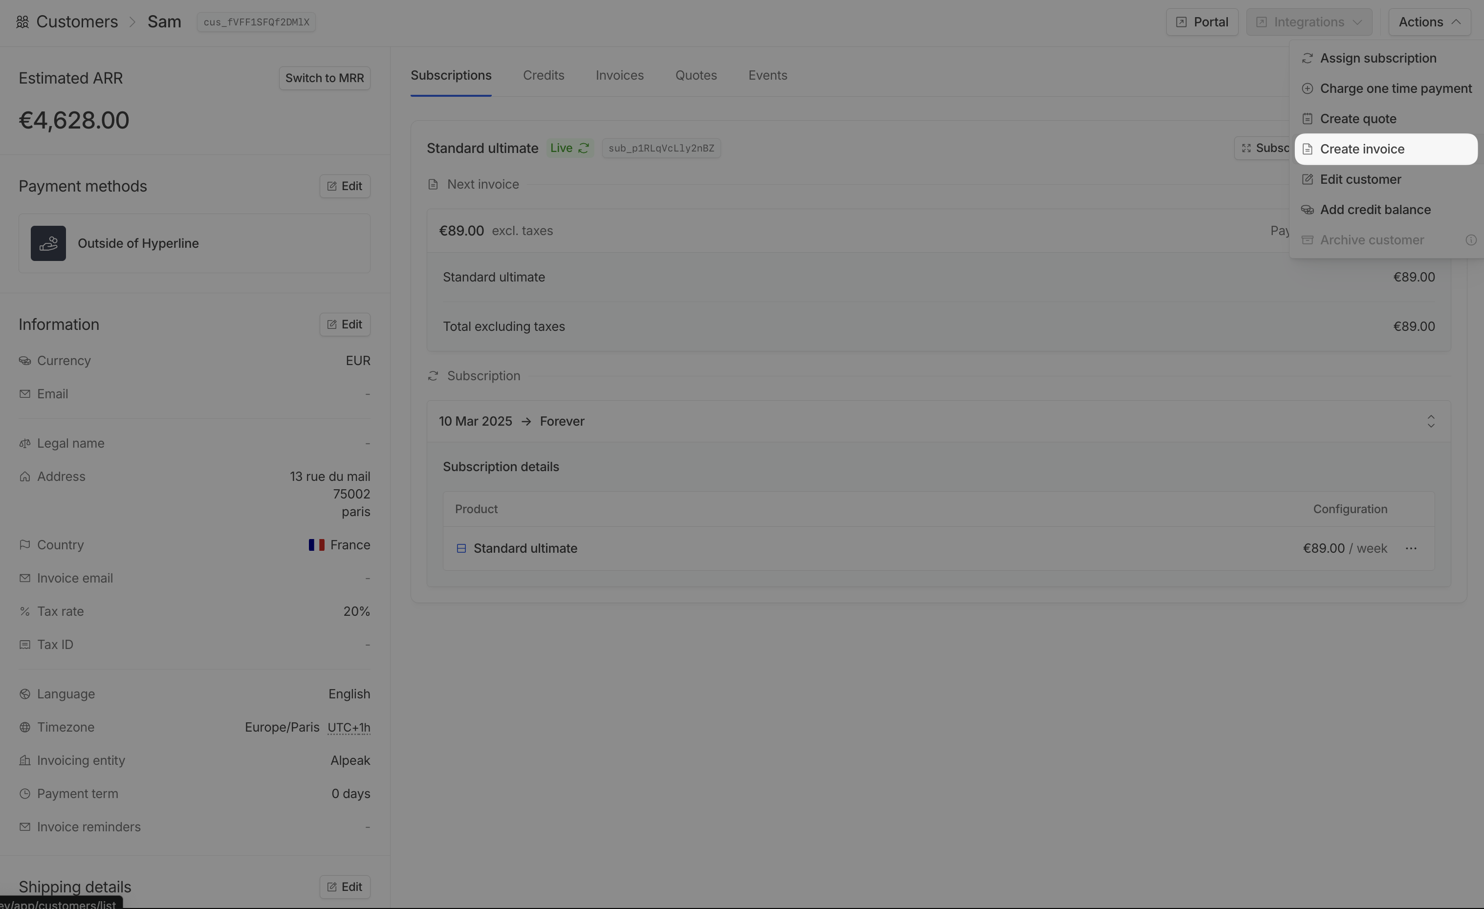Click the Standard ultimate product row icon
This screenshot has width=1484, height=909.
coord(461,548)
